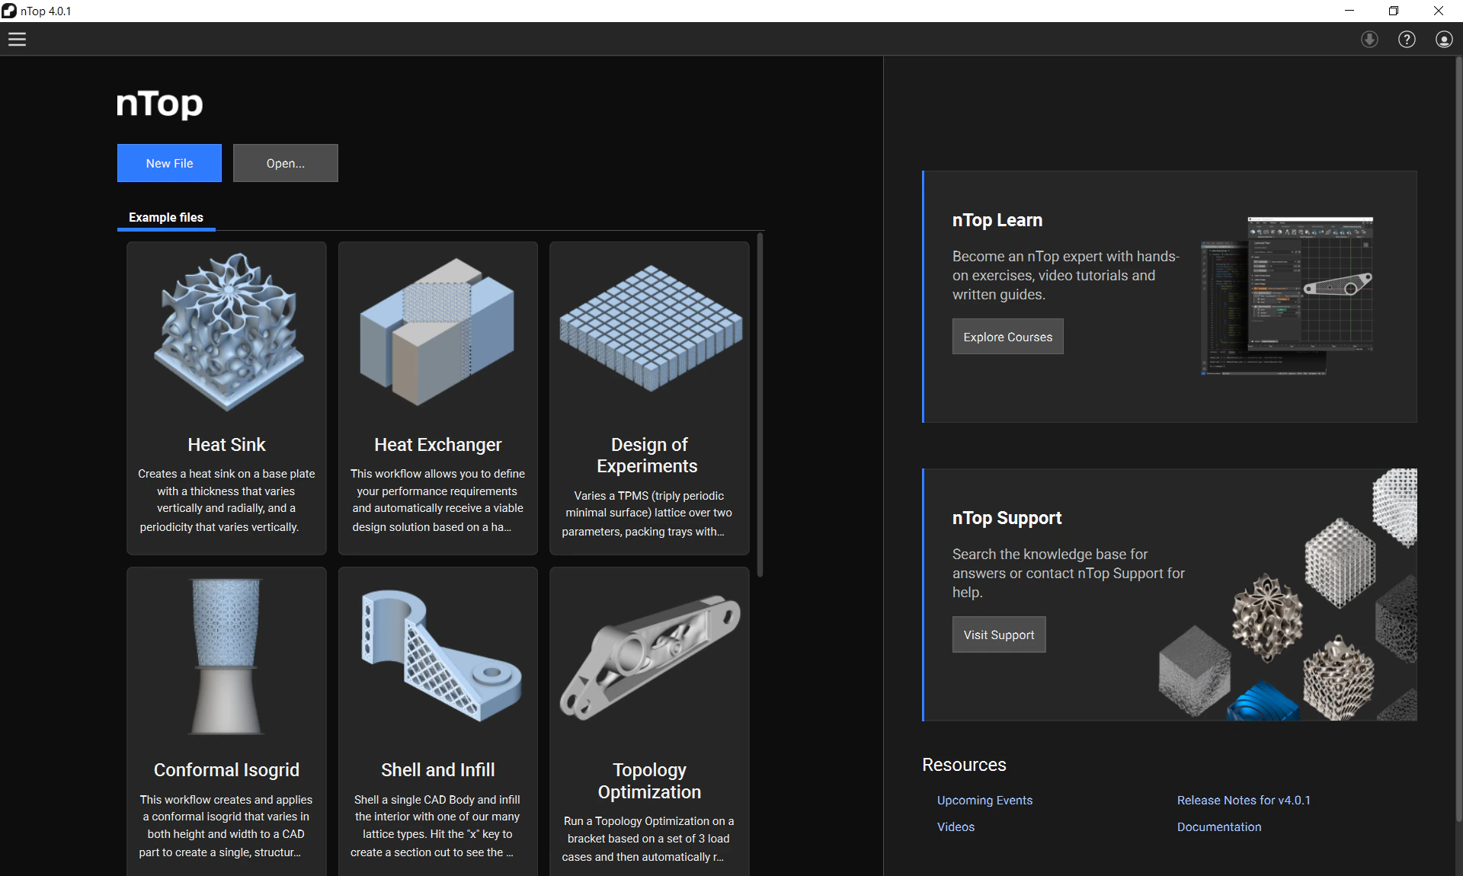Click the Visit Support button
The image size is (1463, 876).
point(998,635)
